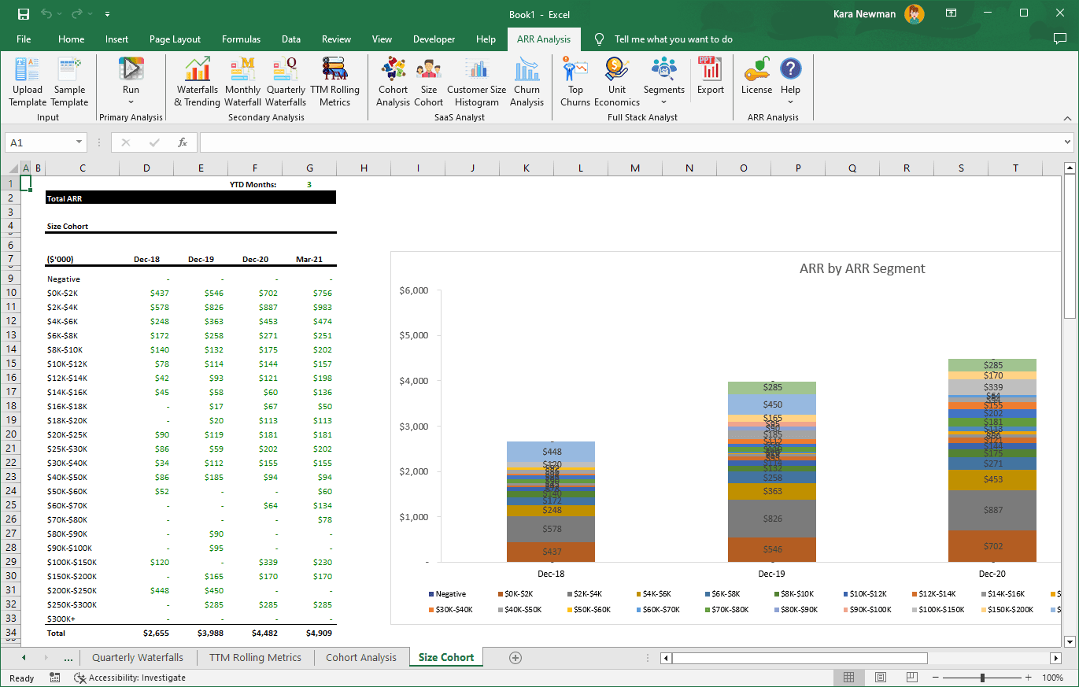Screen dimensions: 1079x687
Task: Open the Developer ribbon tab
Action: (x=434, y=39)
